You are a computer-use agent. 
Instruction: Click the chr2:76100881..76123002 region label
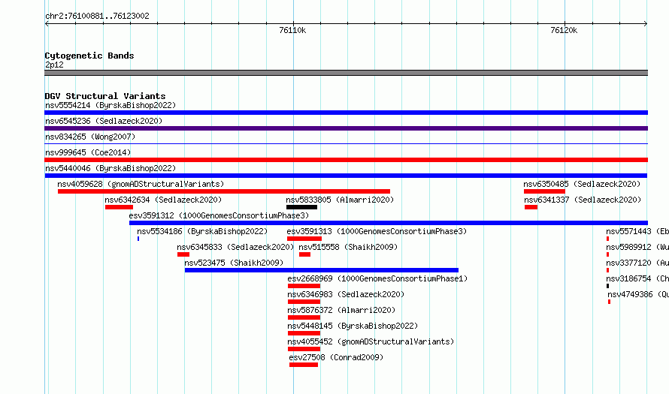coord(97,17)
